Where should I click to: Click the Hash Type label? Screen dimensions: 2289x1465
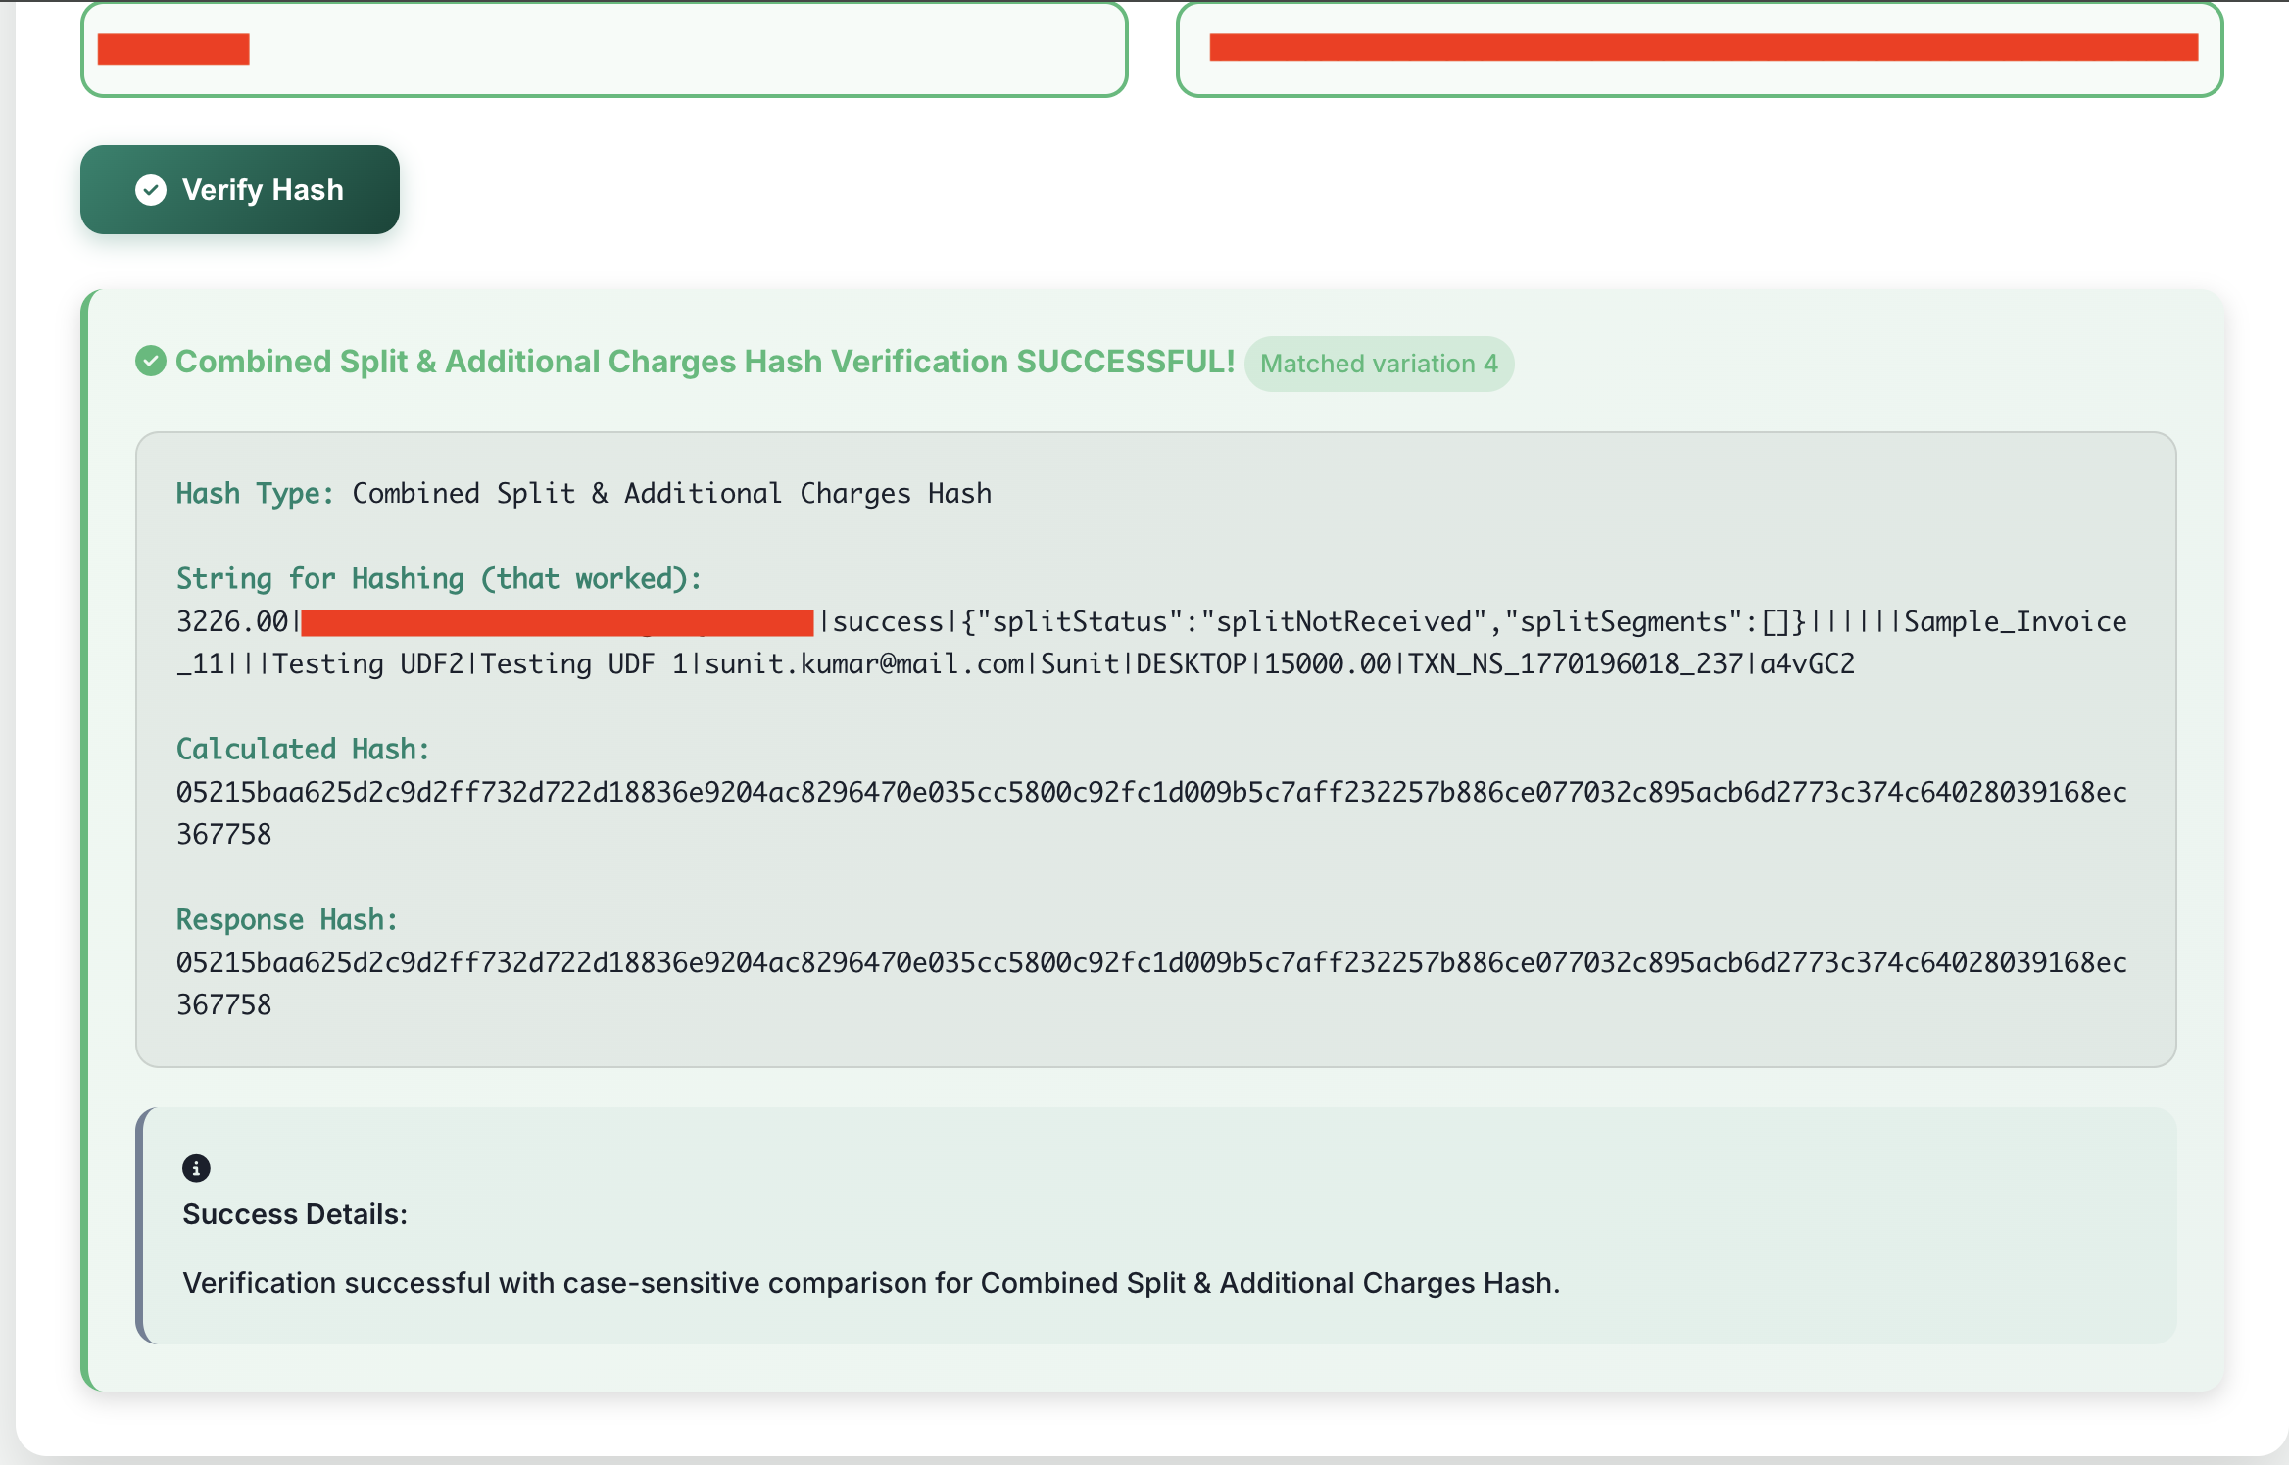(255, 493)
